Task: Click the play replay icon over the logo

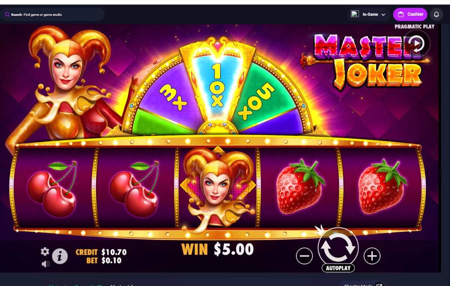Action: pyautogui.click(x=417, y=44)
